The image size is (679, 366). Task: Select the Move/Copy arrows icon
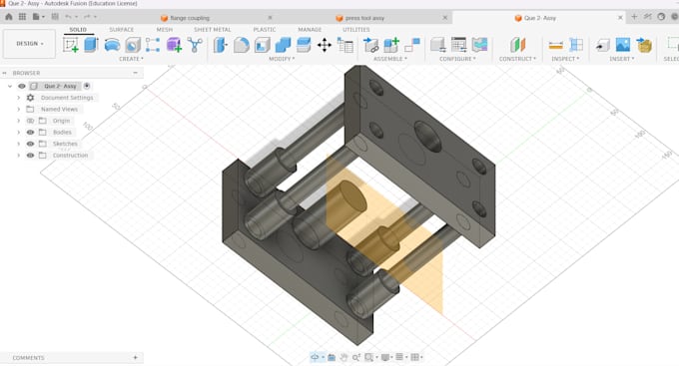(x=325, y=45)
